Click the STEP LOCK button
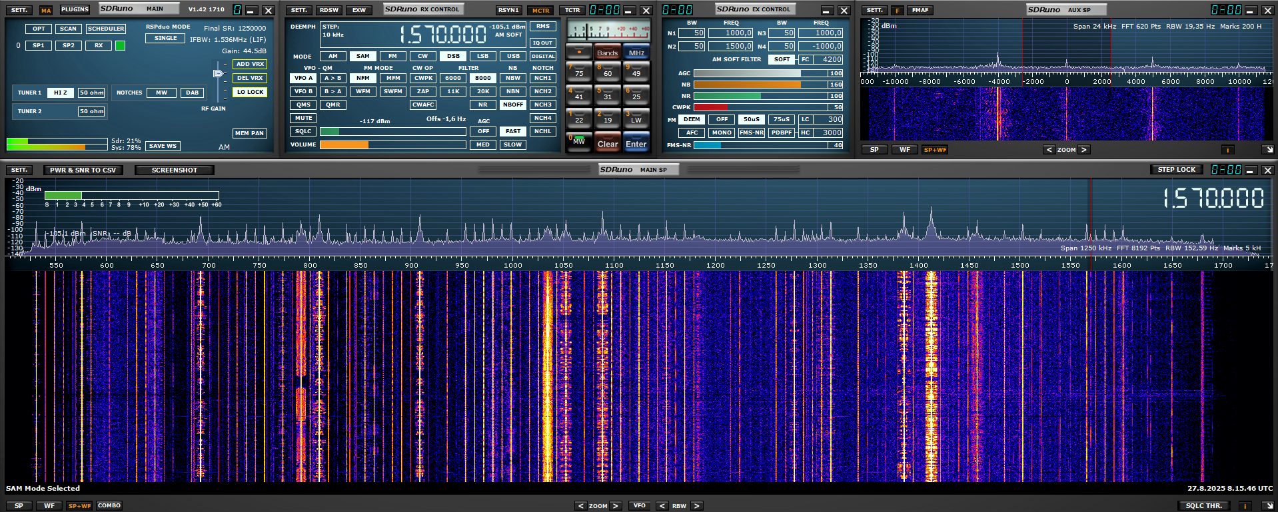The image size is (1278, 512). click(1177, 170)
